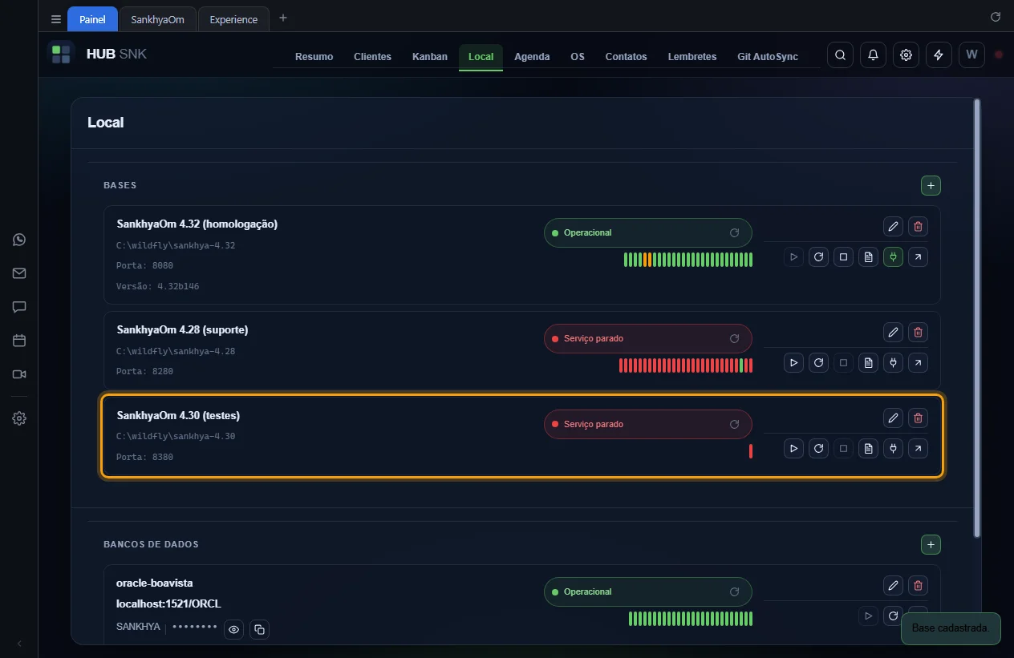
Task: Show the SANKHYA password with the eye icon
Action: coord(233,630)
